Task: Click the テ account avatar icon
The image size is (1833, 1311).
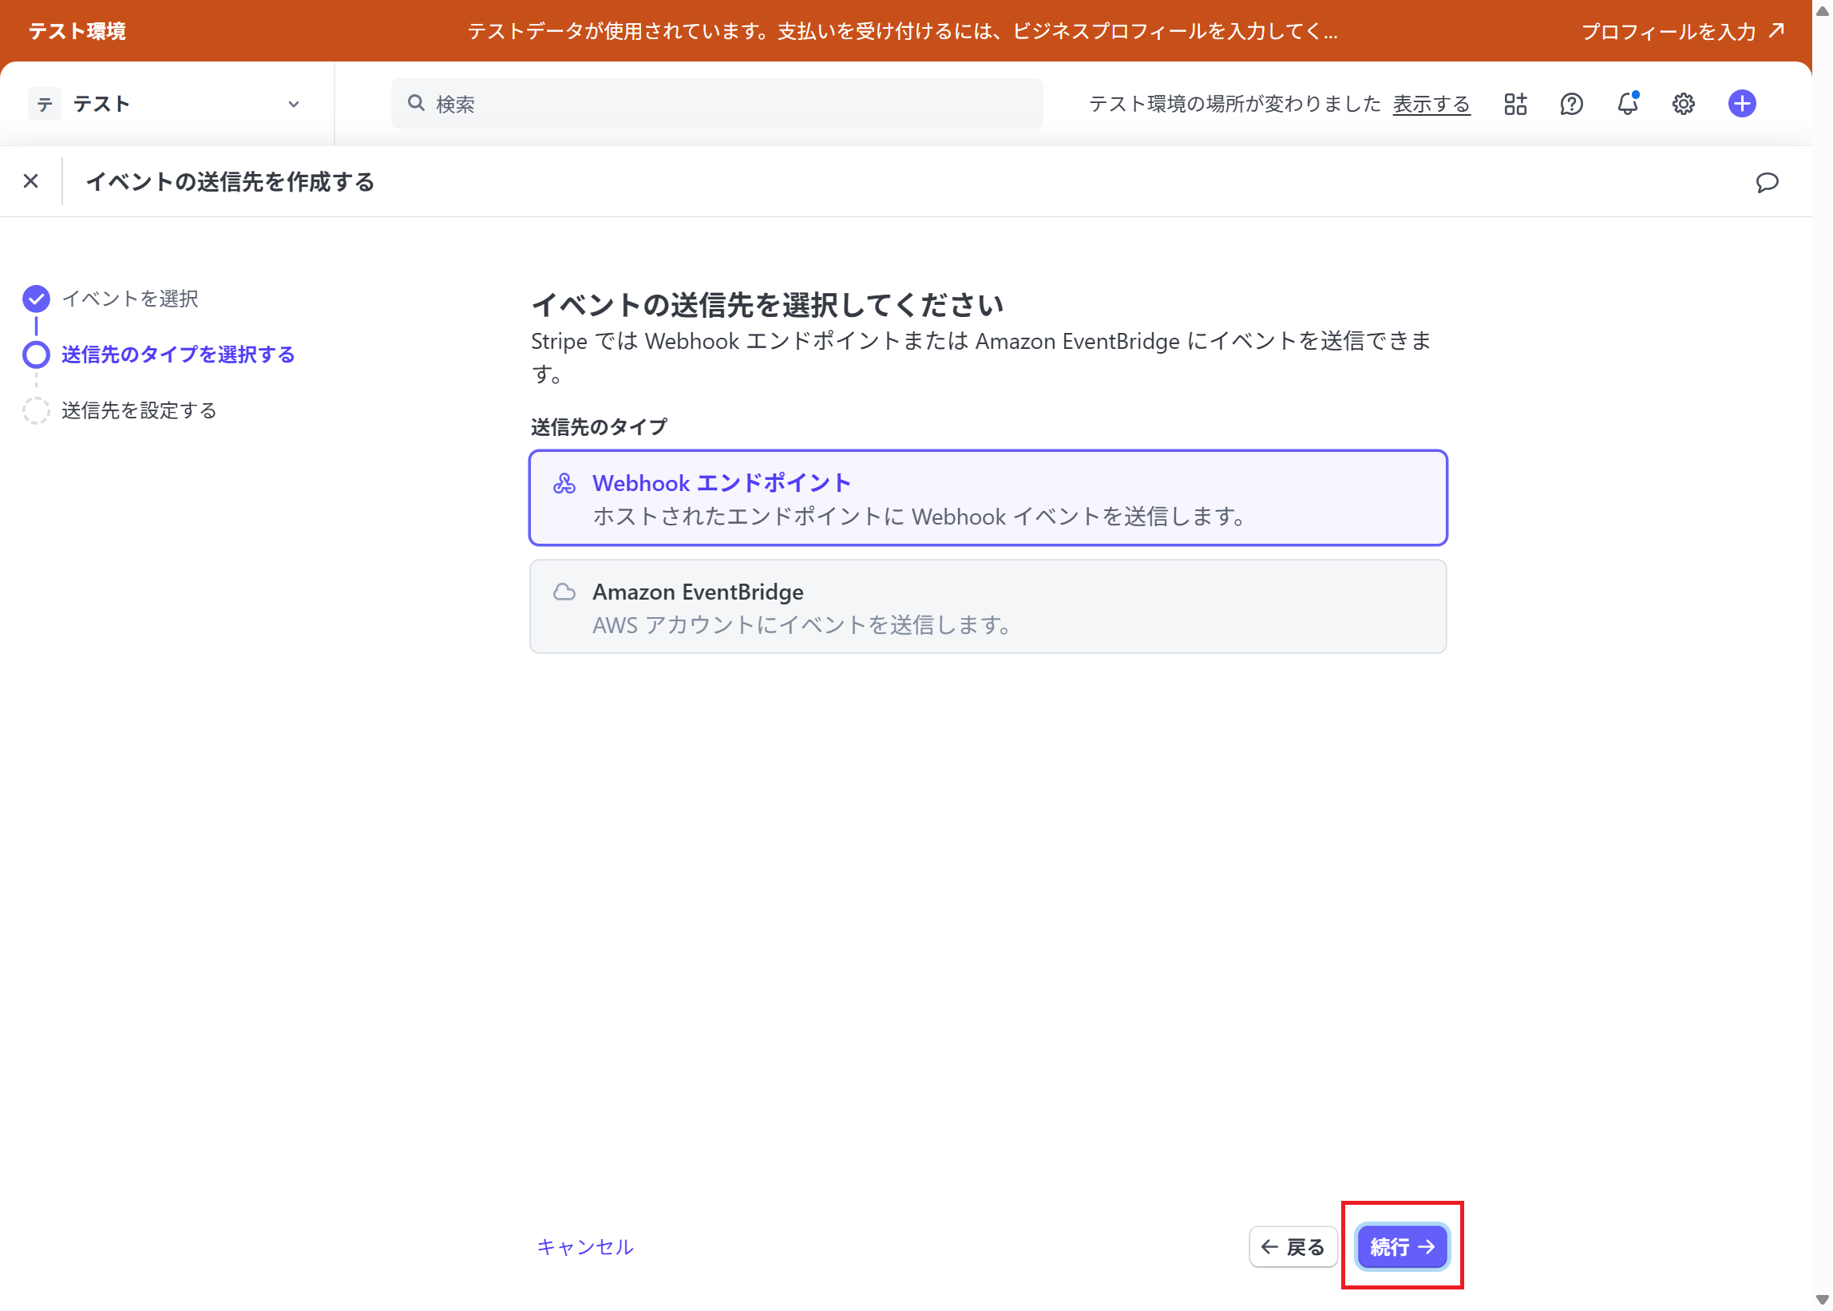Action: pyautogui.click(x=45, y=104)
